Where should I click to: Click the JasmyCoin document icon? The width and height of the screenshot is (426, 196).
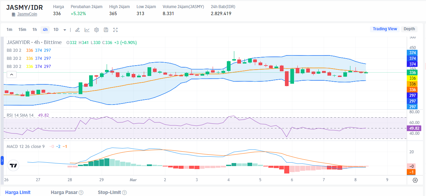(x=14, y=14)
